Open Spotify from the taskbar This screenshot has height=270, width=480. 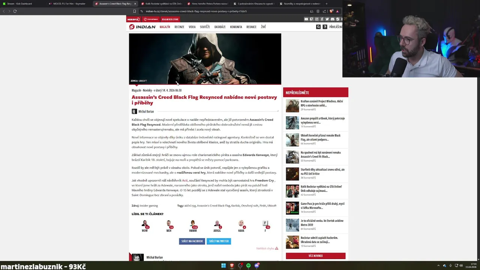pyautogui.click(x=248, y=265)
